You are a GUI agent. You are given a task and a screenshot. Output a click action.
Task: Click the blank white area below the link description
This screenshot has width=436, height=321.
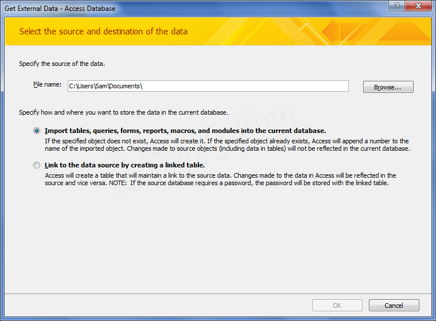click(218, 241)
